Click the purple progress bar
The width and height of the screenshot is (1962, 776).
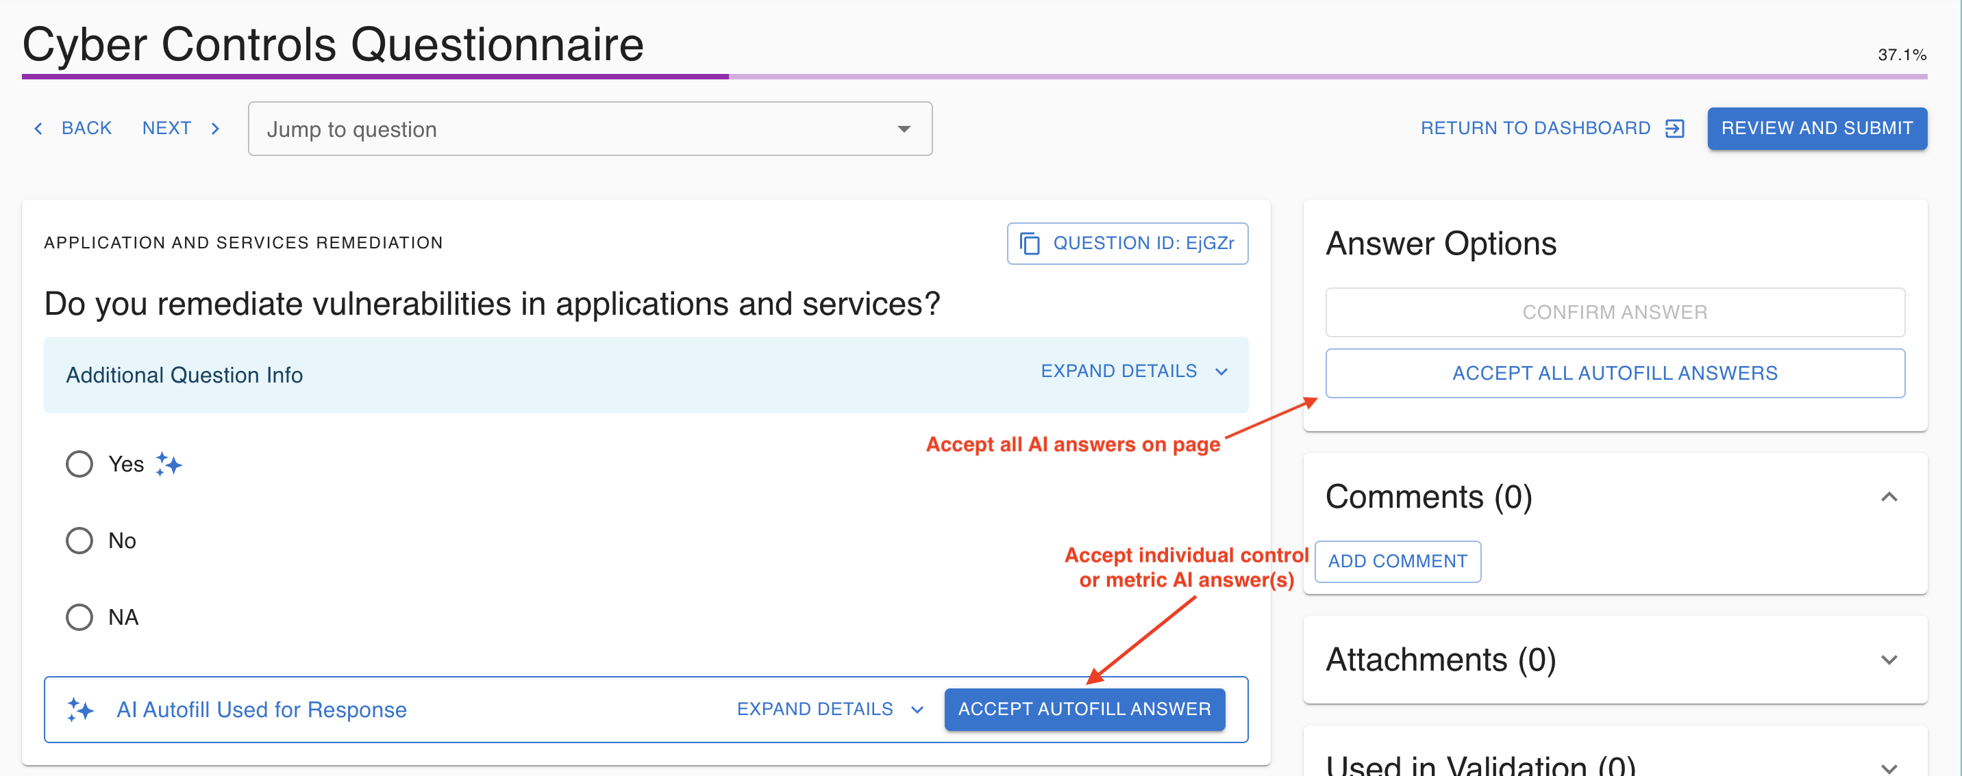point(974,76)
